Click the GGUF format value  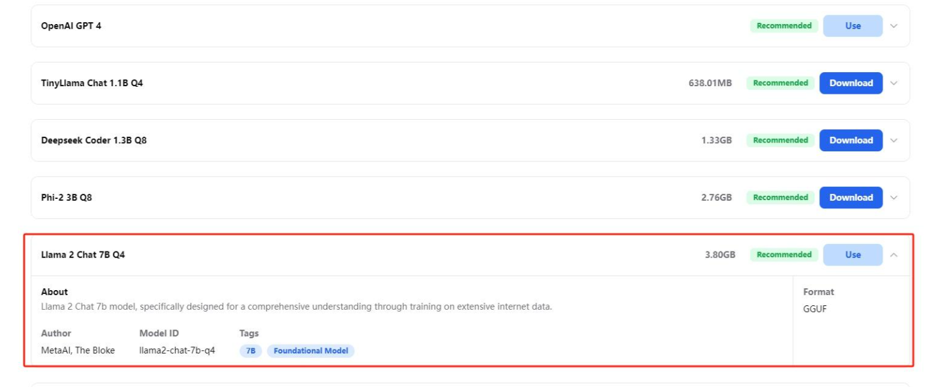(x=815, y=309)
